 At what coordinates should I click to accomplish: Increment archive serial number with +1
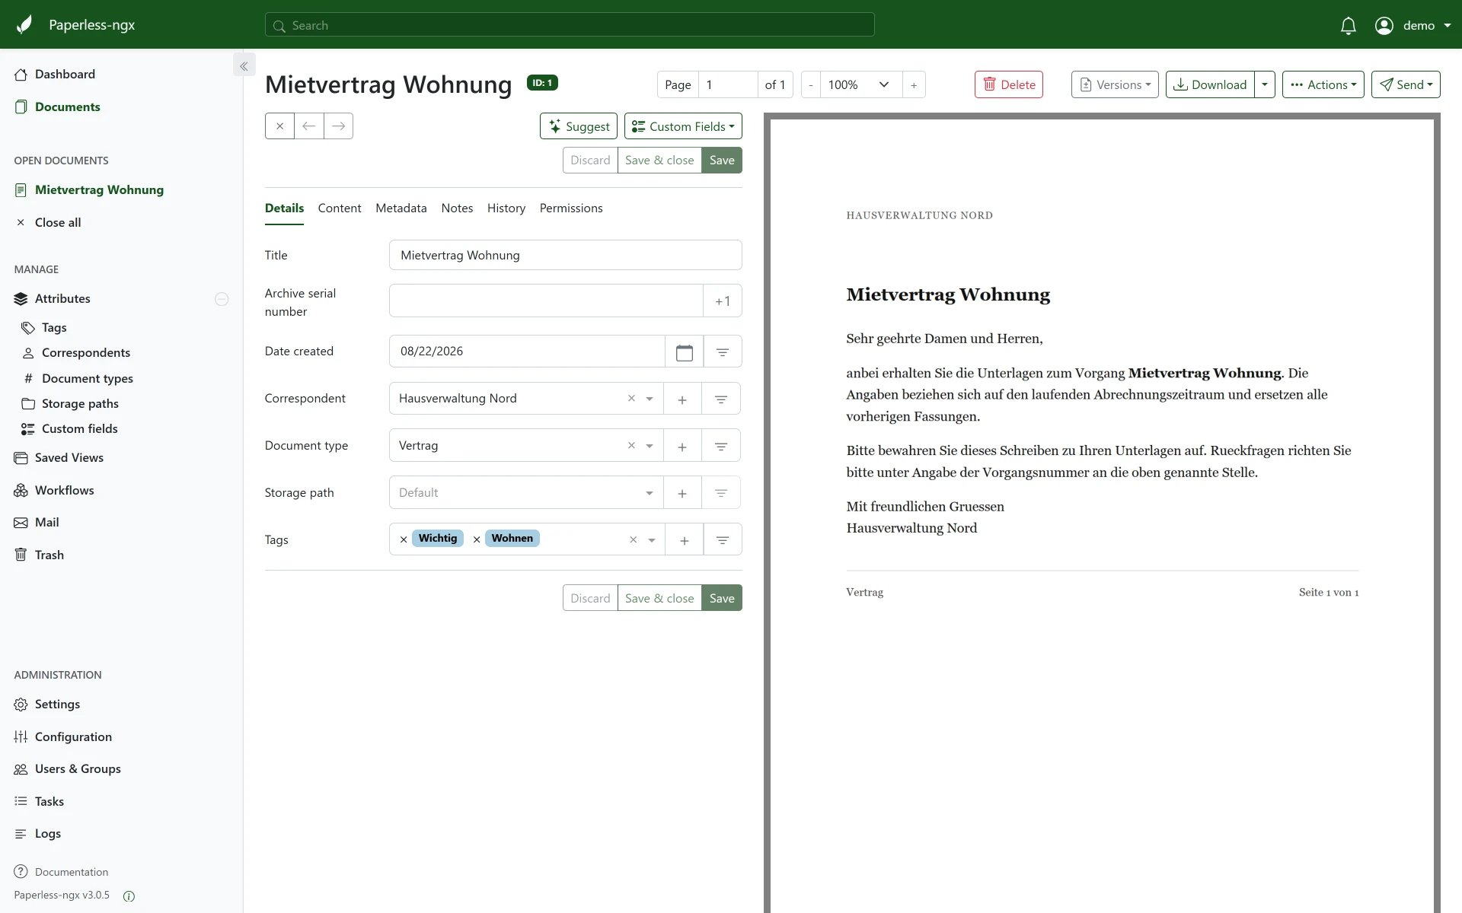click(723, 301)
